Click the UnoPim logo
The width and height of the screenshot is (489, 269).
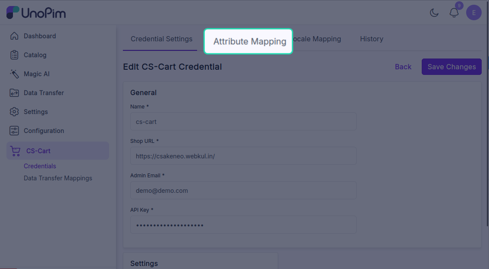coord(36,13)
